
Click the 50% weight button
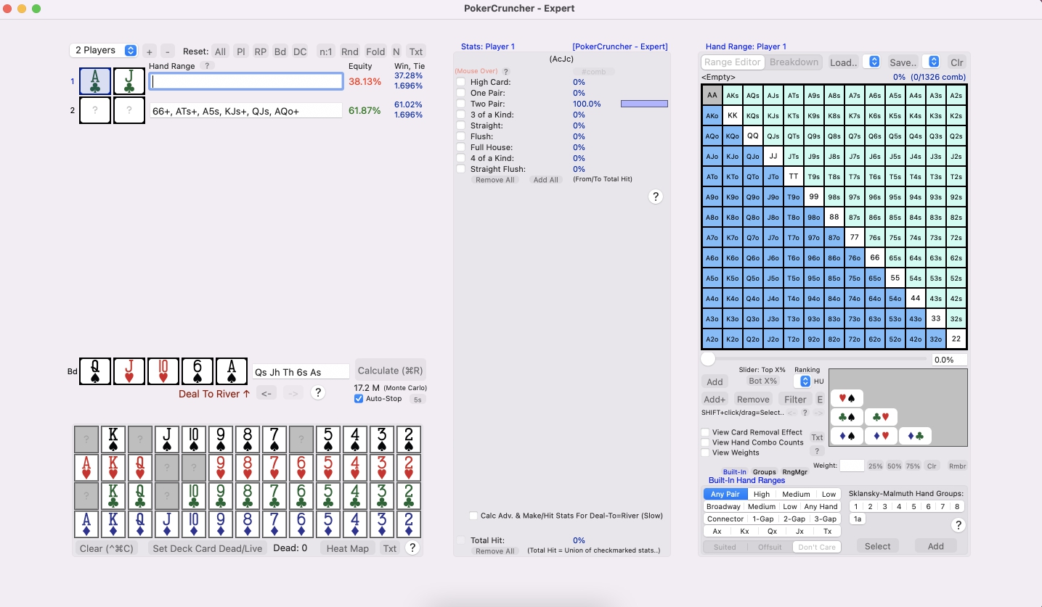pyautogui.click(x=895, y=466)
